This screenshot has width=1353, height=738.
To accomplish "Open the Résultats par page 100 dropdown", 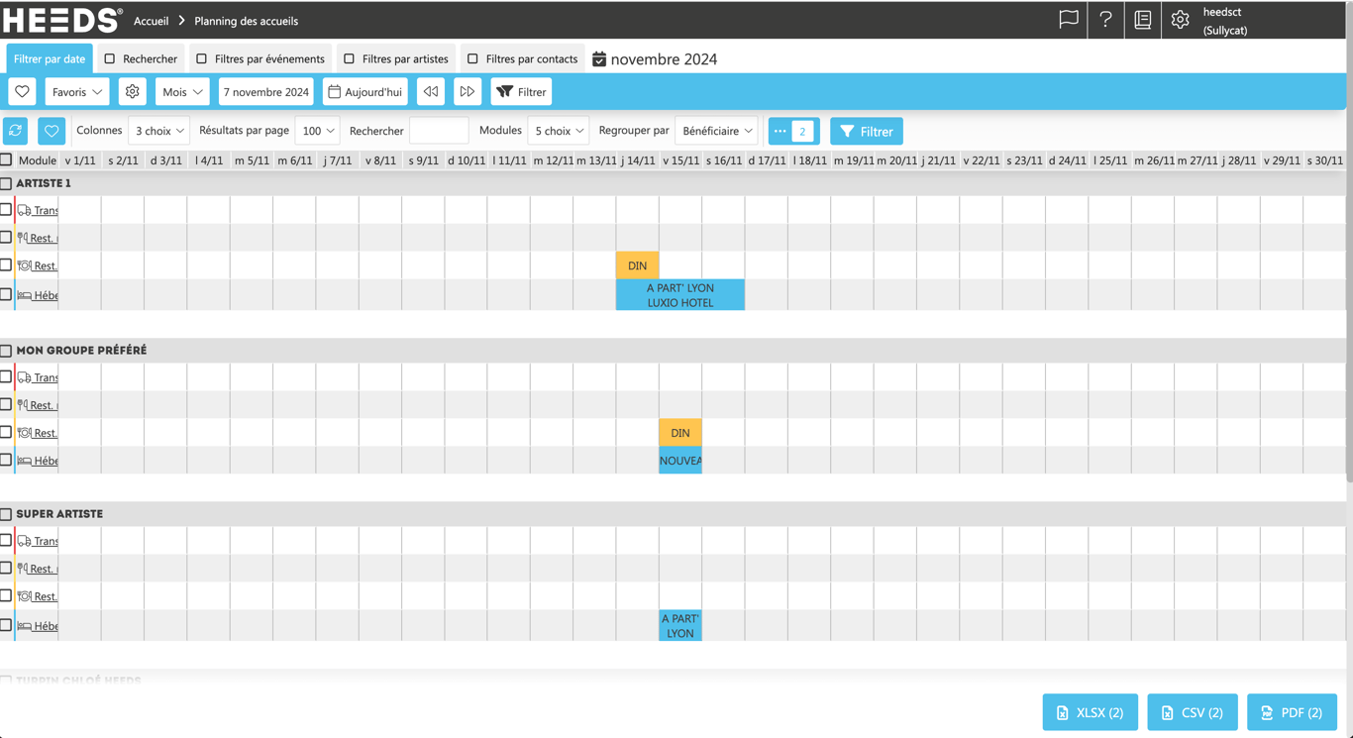I will coord(317,131).
